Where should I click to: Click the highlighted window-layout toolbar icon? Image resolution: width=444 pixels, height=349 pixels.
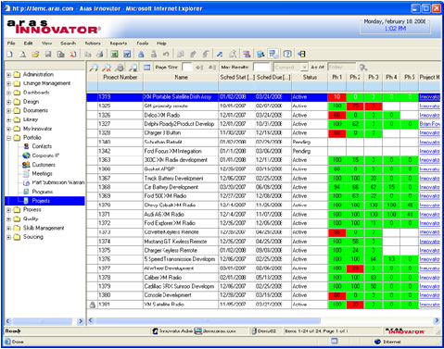coord(273,55)
